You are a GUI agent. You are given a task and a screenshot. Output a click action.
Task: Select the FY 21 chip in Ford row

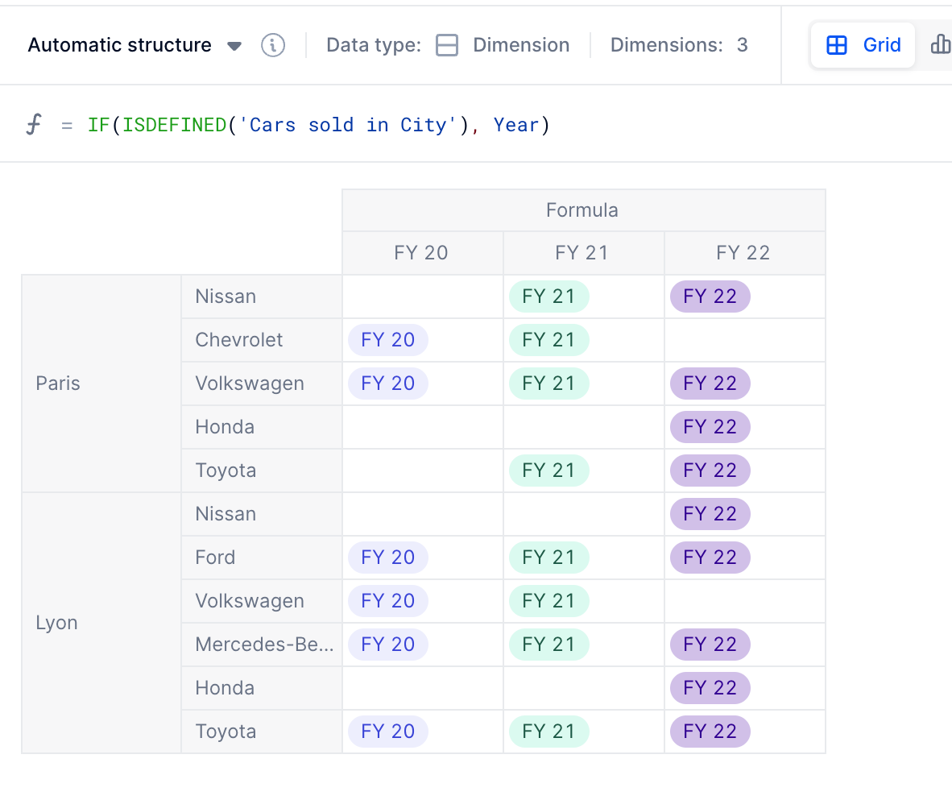click(548, 558)
